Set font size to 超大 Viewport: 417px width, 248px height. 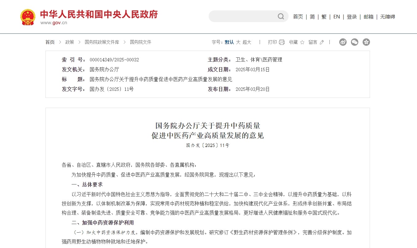(x=247, y=42)
